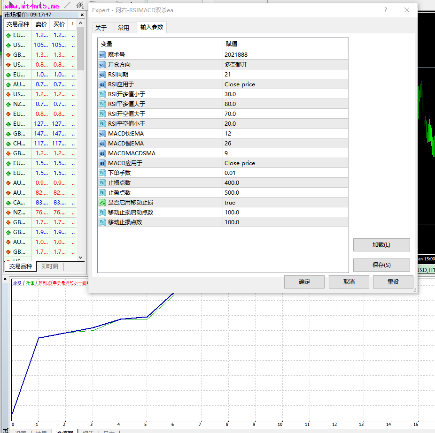Viewport: 435px width, 433px height.
Task: Click the 开仓方向 value 多空都开
Action: pyautogui.click(x=236, y=65)
